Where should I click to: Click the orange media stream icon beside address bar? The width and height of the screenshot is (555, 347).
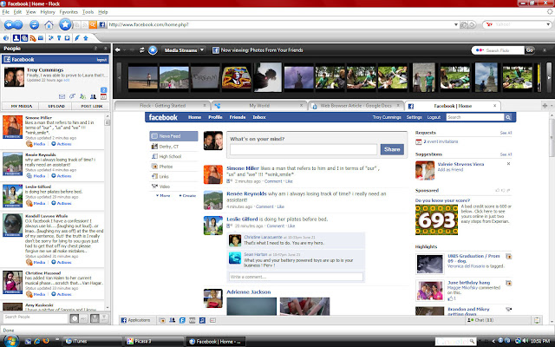pyautogui.click(x=93, y=24)
